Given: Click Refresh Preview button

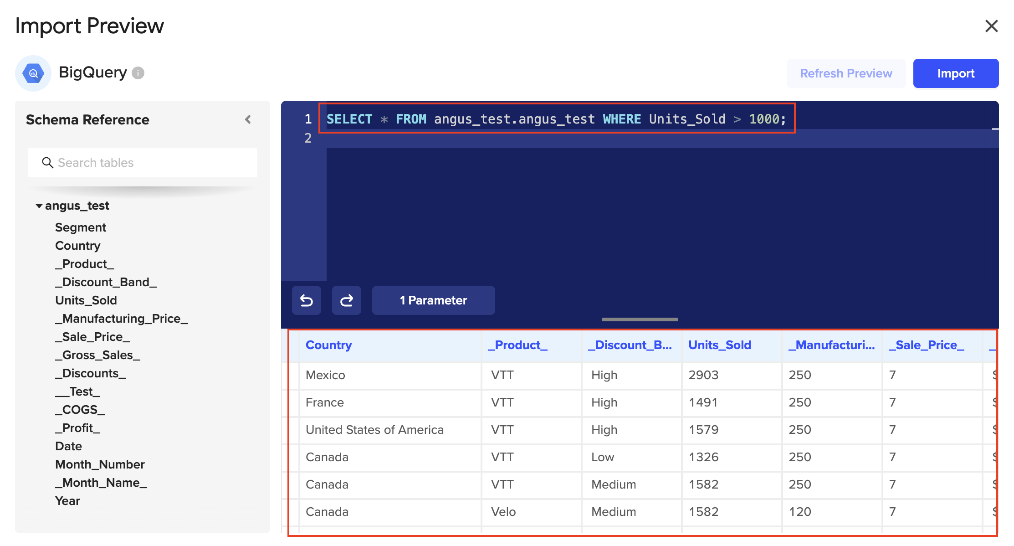Looking at the screenshot, I should pos(846,73).
